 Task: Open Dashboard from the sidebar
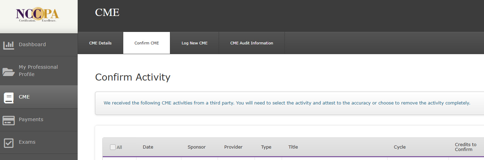click(32, 44)
